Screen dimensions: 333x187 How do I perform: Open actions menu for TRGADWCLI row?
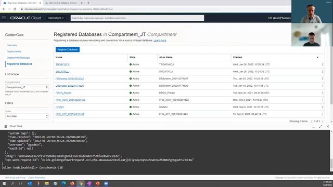click(x=323, y=64)
